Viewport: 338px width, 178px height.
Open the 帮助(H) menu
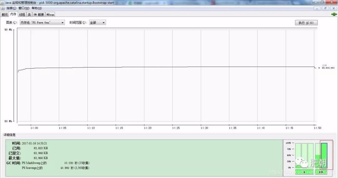click(37, 8)
